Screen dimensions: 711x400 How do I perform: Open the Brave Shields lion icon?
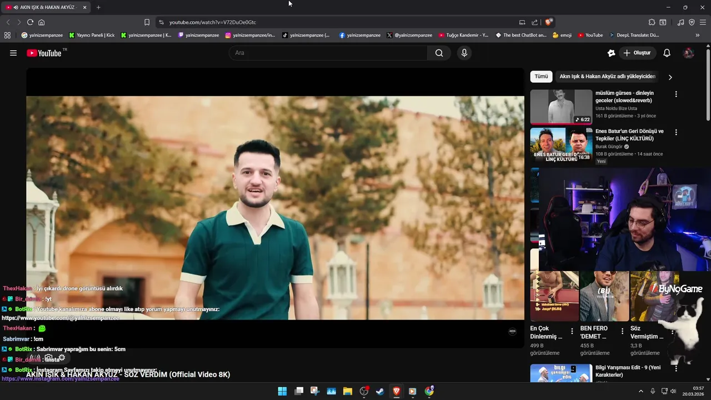click(x=548, y=22)
